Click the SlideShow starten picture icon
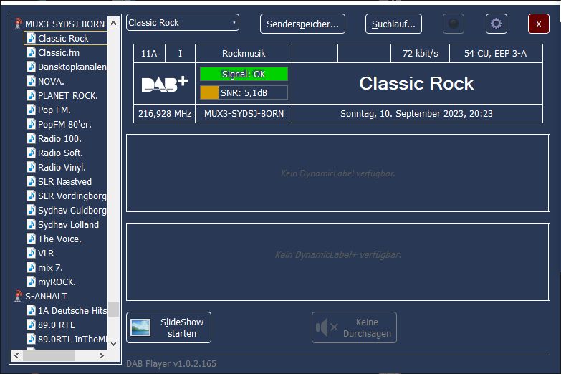The image size is (561, 374). tap(140, 327)
